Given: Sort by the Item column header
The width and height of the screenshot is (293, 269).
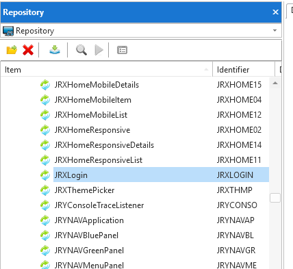Looking at the screenshot, I should tap(106, 69).
